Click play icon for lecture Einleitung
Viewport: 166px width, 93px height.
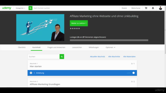31,73
